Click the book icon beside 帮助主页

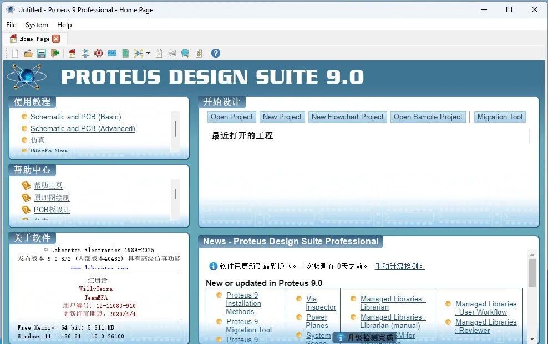[x=26, y=185]
